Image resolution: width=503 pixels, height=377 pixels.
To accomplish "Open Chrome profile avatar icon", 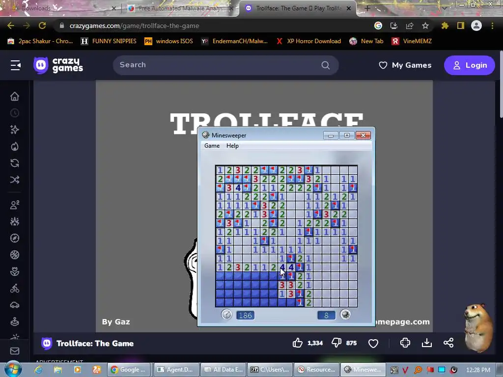I will 476,26.
